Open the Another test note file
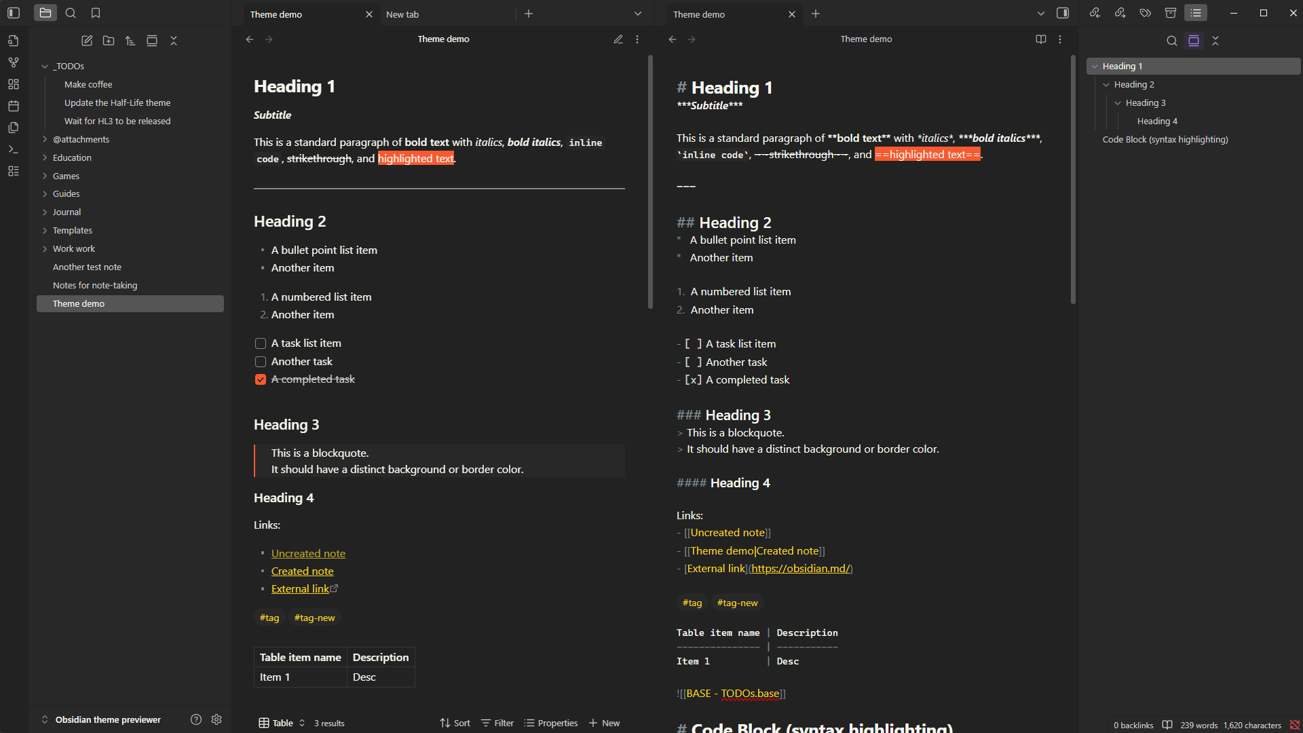The image size is (1303, 733). [x=87, y=267]
